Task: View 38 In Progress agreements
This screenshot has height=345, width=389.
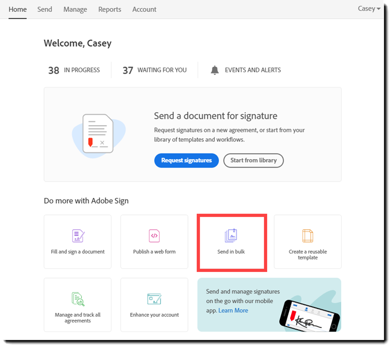Action: [x=74, y=70]
